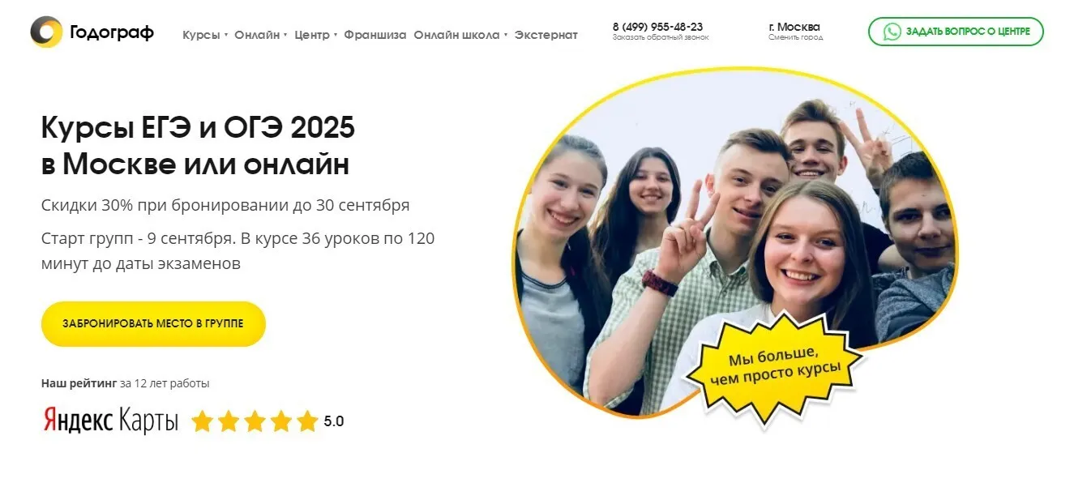Click the phone number 8 (499) 955-48-23
This screenshot has width=1087, height=504.
pyautogui.click(x=657, y=27)
